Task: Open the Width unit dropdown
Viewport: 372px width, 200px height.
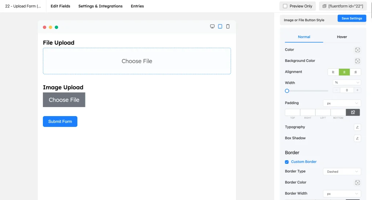Action: tap(347, 82)
